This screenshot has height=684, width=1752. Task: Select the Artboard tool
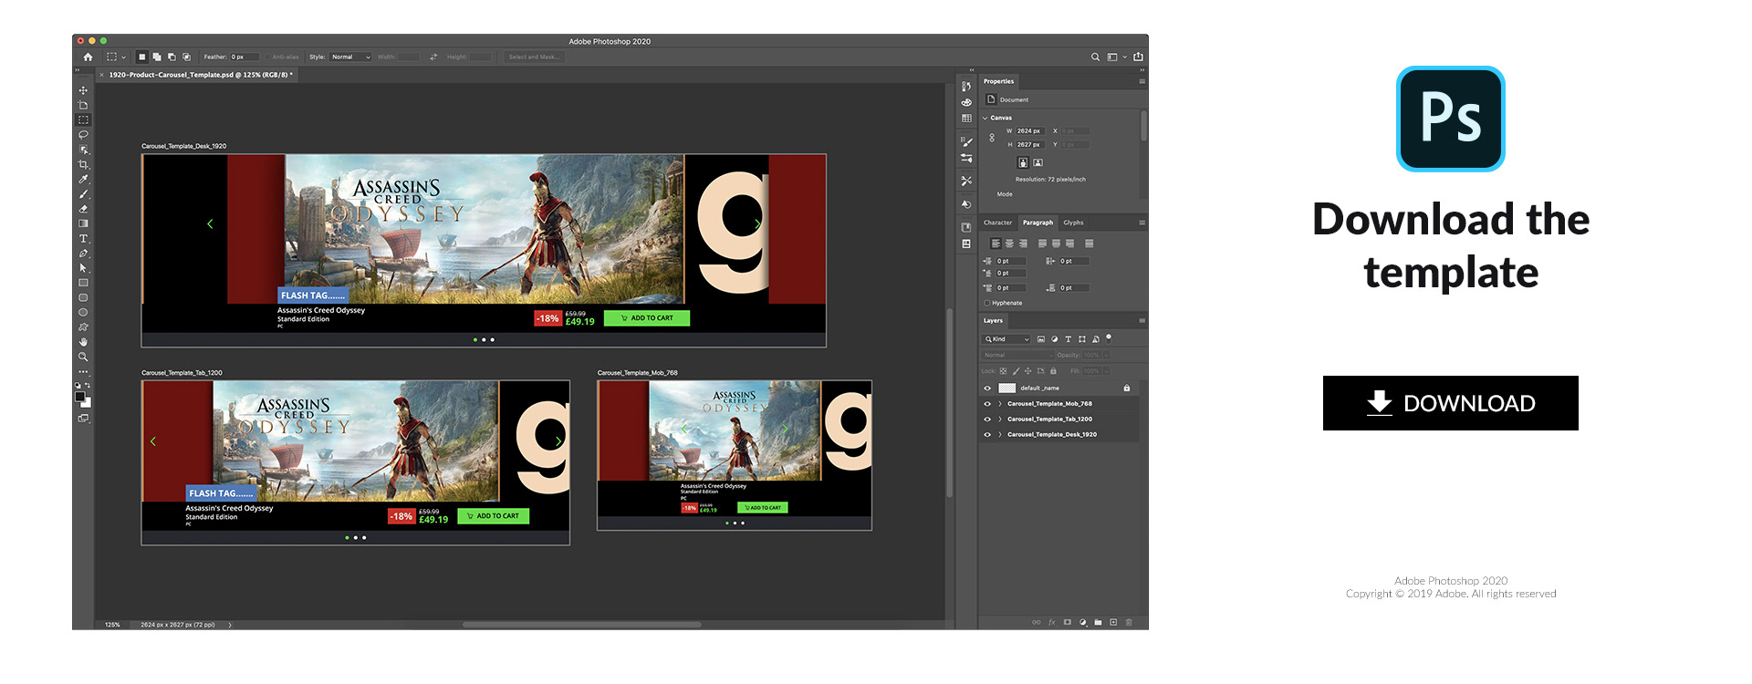pos(83,105)
